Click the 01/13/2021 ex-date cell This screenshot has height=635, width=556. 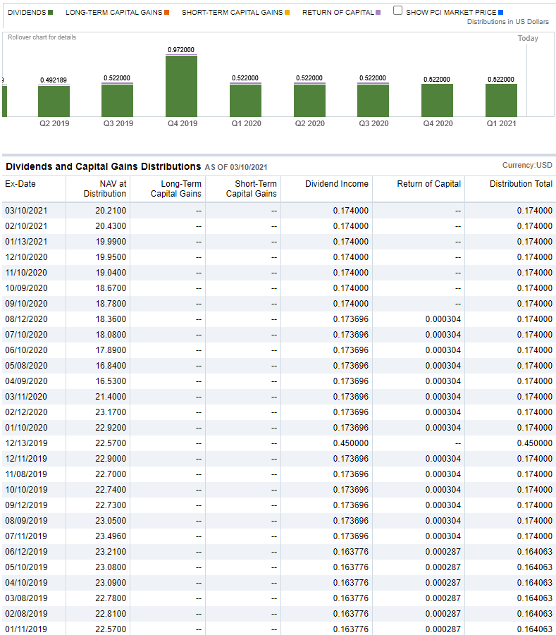point(26,241)
